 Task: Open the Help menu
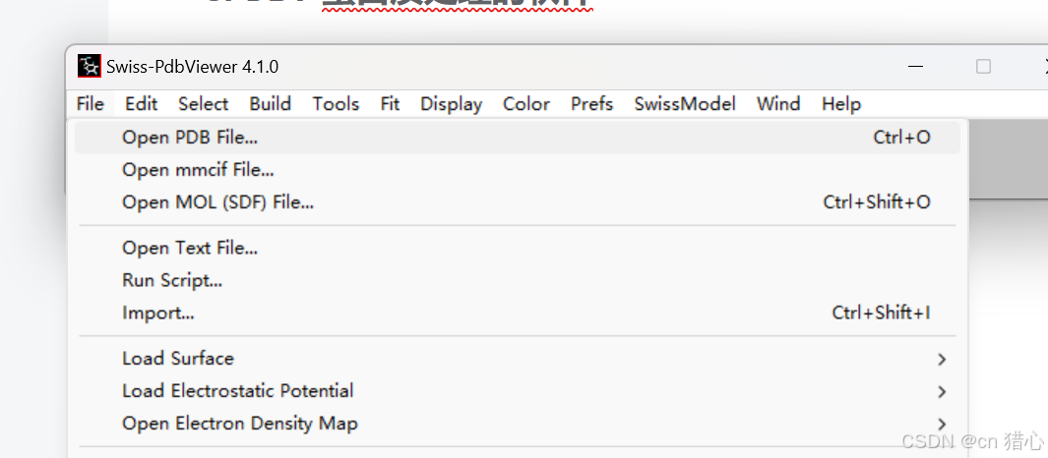tap(840, 104)
